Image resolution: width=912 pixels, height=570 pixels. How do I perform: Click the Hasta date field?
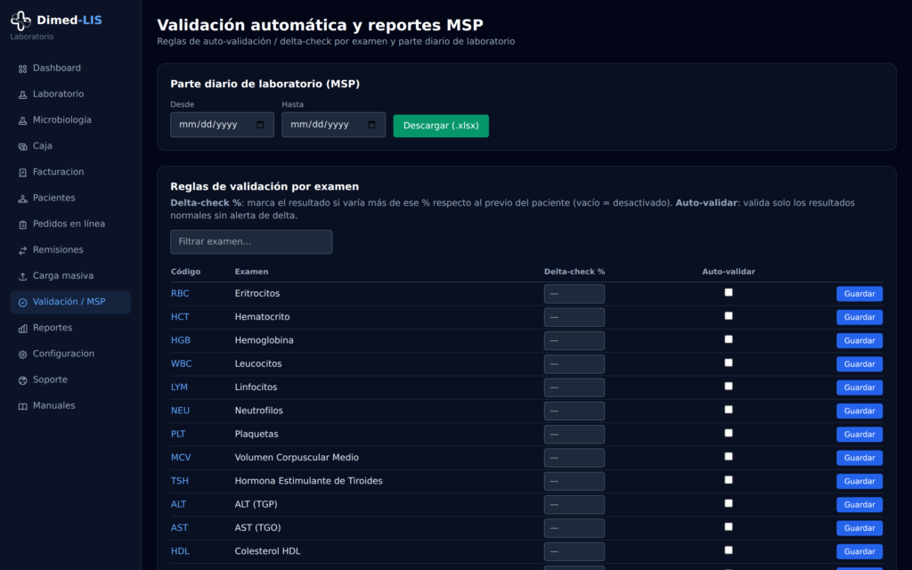click(x=333, y=125)
